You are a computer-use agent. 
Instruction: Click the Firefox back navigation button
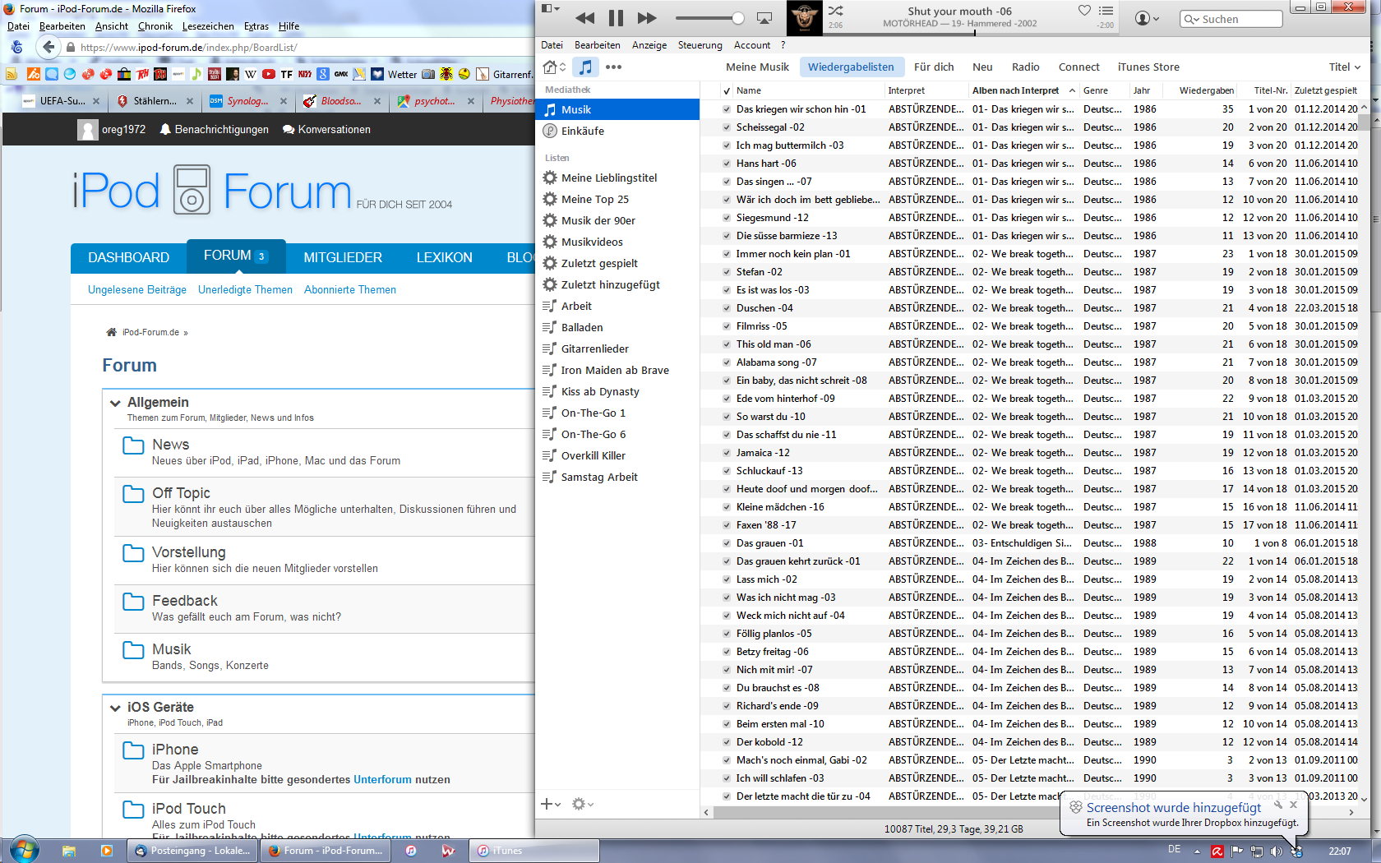tap(48, 47)
